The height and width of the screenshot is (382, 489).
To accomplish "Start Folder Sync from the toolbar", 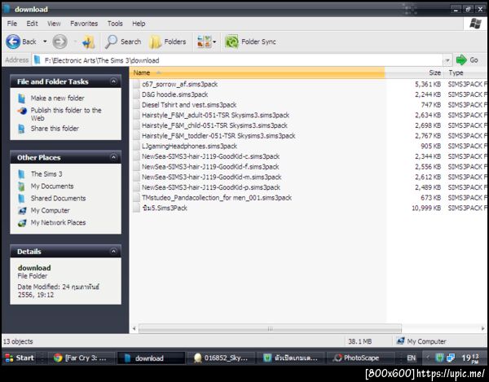I will tap(250, 42).
